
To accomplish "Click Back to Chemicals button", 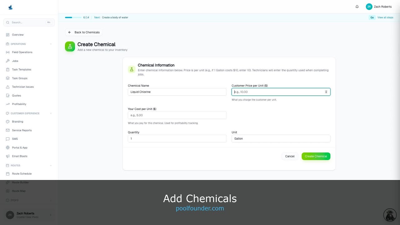I will tap(84, 32).
